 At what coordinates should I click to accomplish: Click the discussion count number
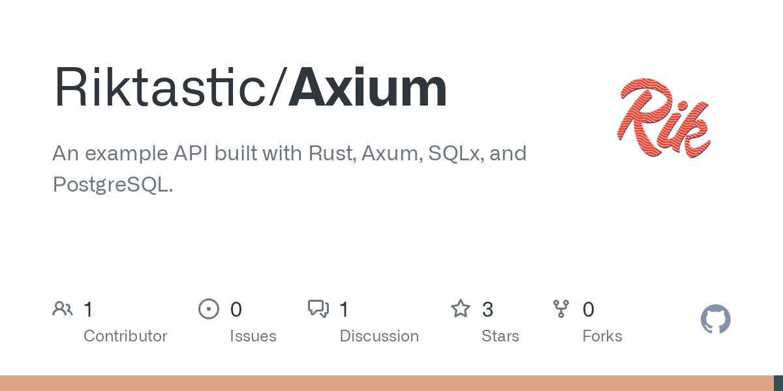click(344, 310)
